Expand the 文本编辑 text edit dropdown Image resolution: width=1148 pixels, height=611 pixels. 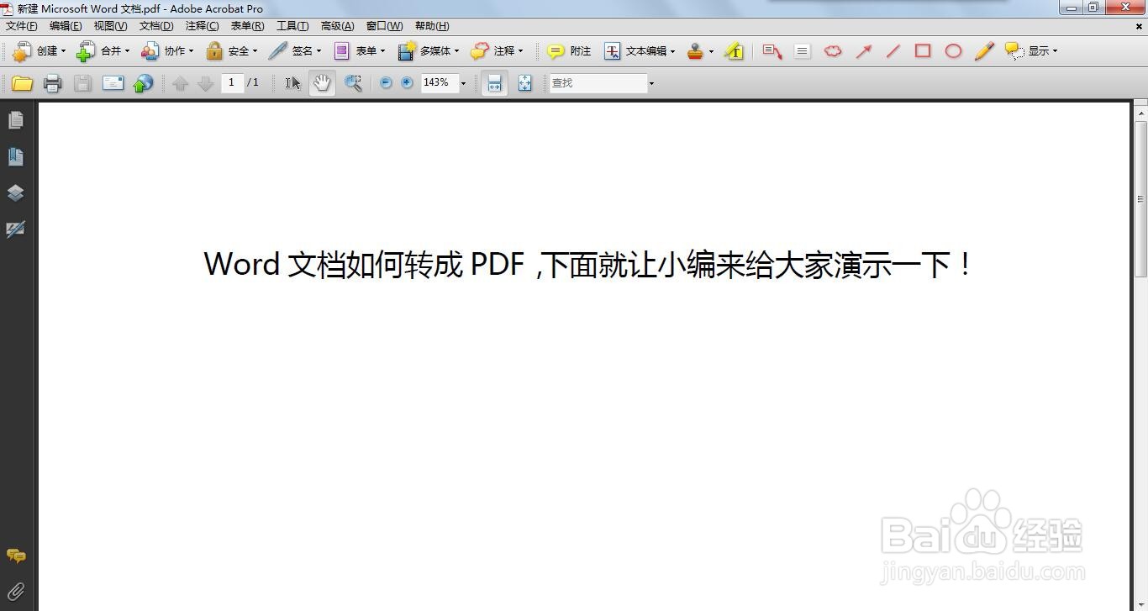(x=673, y=51)
